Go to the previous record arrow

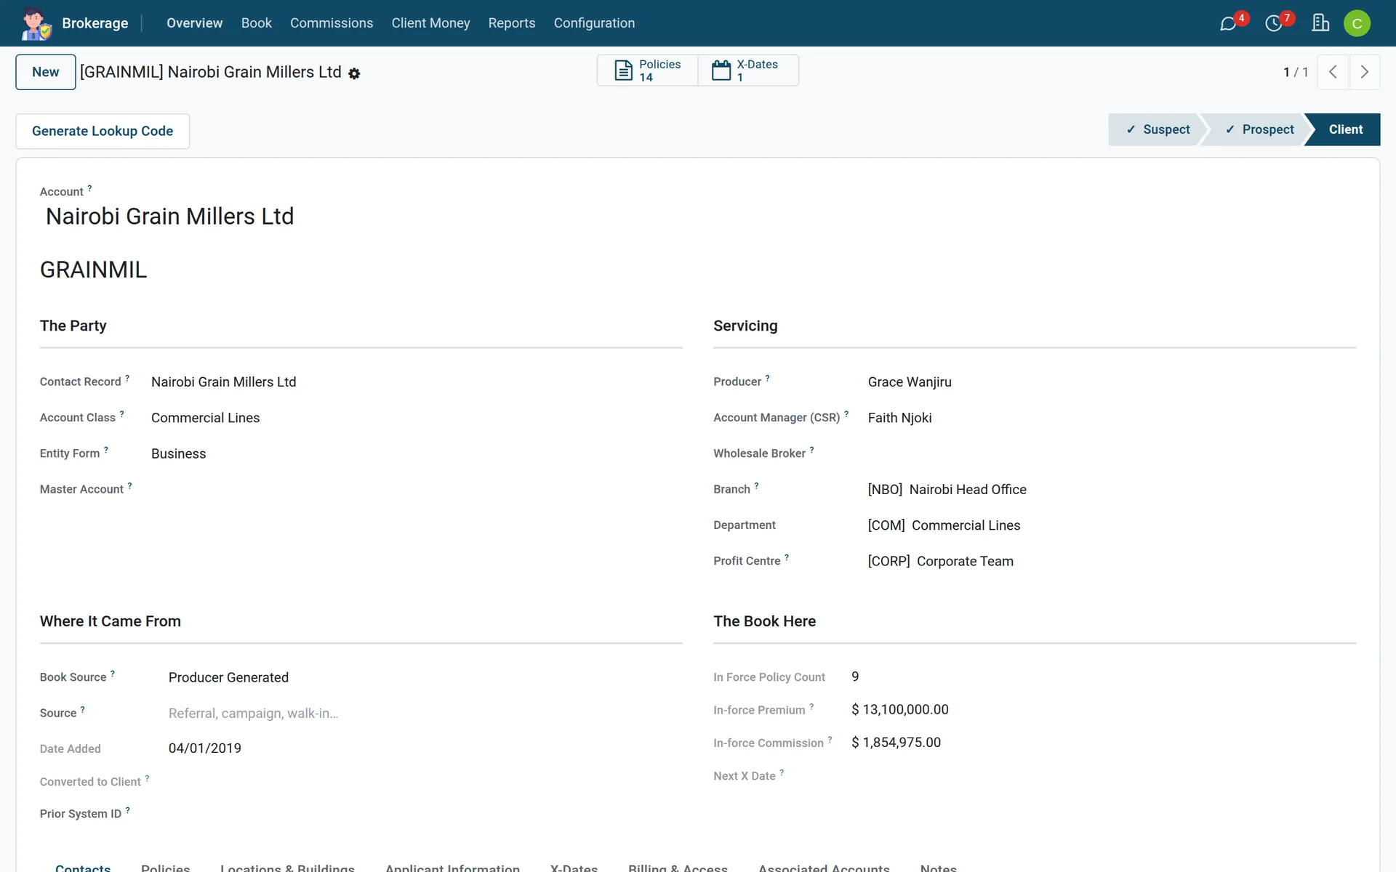coord(1333,72)
